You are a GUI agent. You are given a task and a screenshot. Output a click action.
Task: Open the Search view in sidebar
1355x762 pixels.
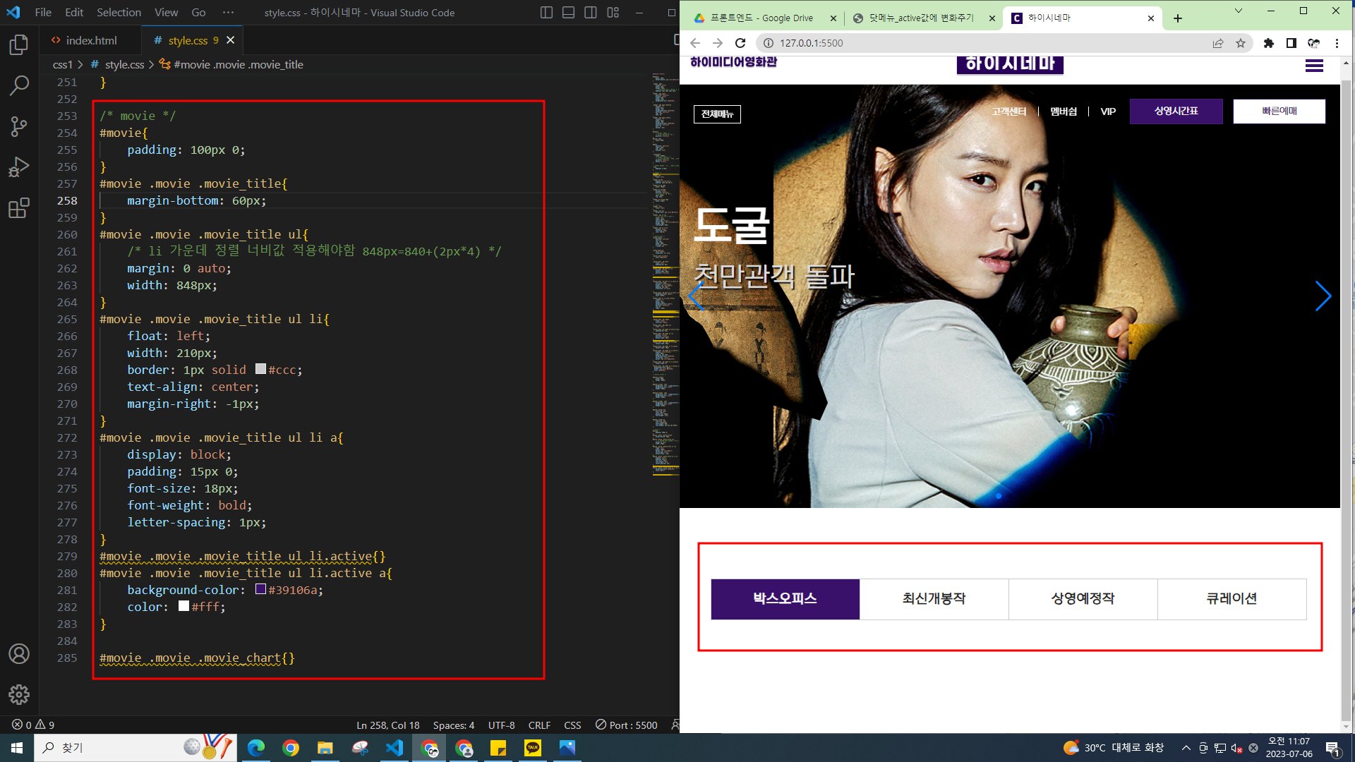pos(19,86)
